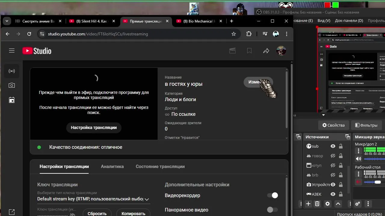This screenshot has height=216, width=385.
Task: Open a new Chrome tab
Action: [x=231, y=21]
